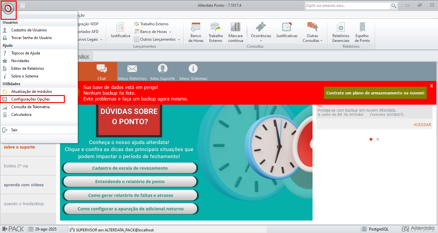The image size is (438, 233).
Task: Click the SUPERVISOR connection status text
Action: [115, 229]
